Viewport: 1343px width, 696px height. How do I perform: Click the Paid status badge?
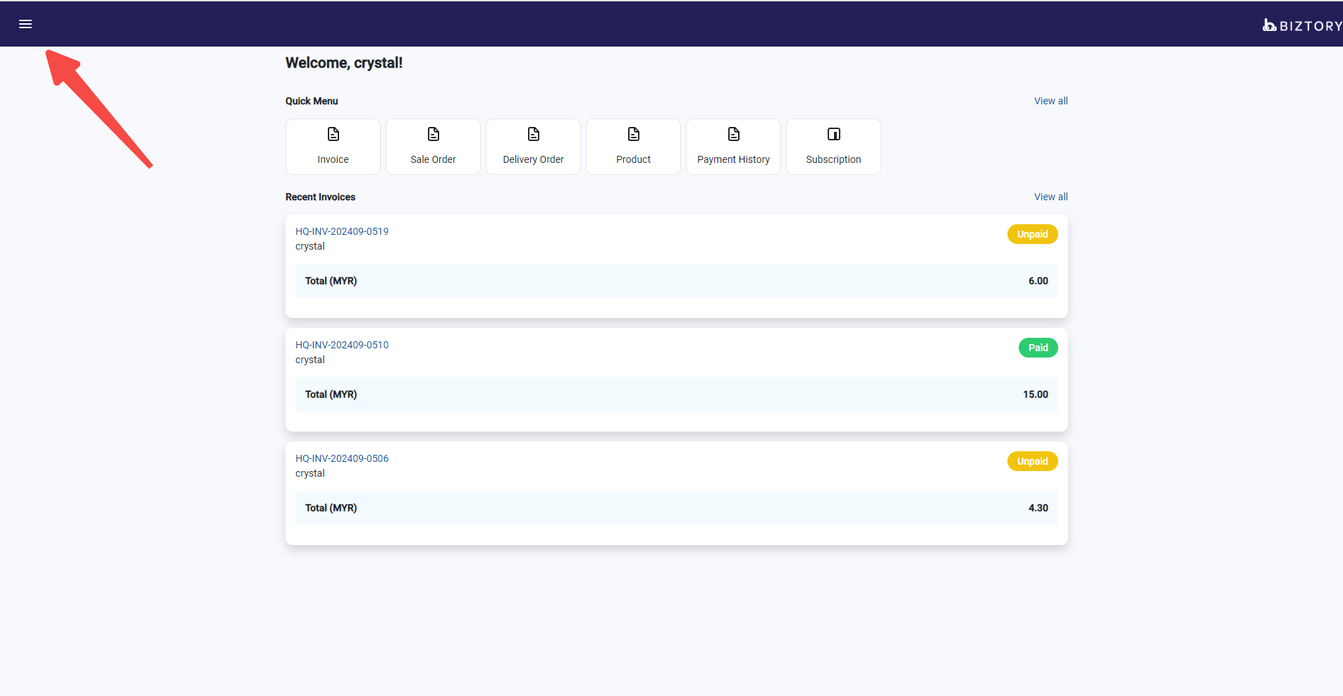pos(1038,348)
